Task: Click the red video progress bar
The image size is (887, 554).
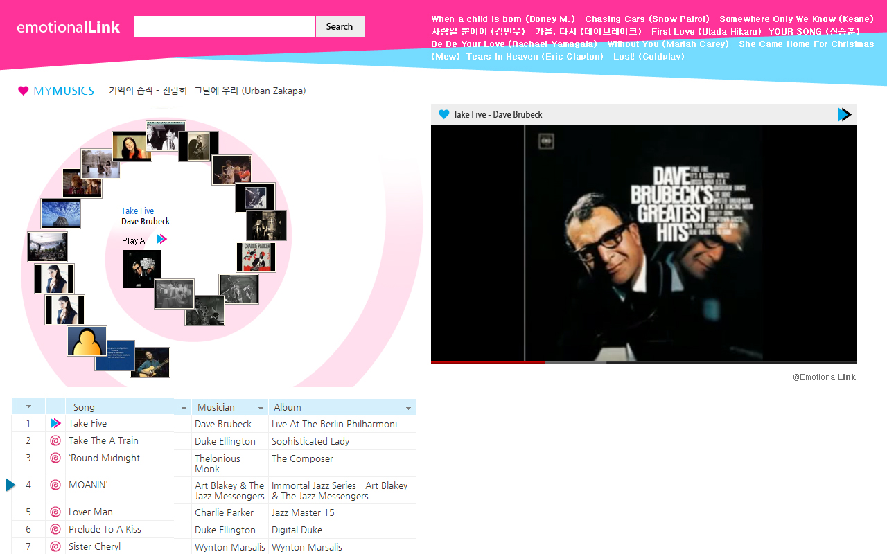Action: click(488, 361)
